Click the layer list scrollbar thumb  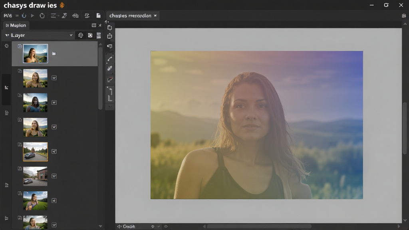point(100,78)
